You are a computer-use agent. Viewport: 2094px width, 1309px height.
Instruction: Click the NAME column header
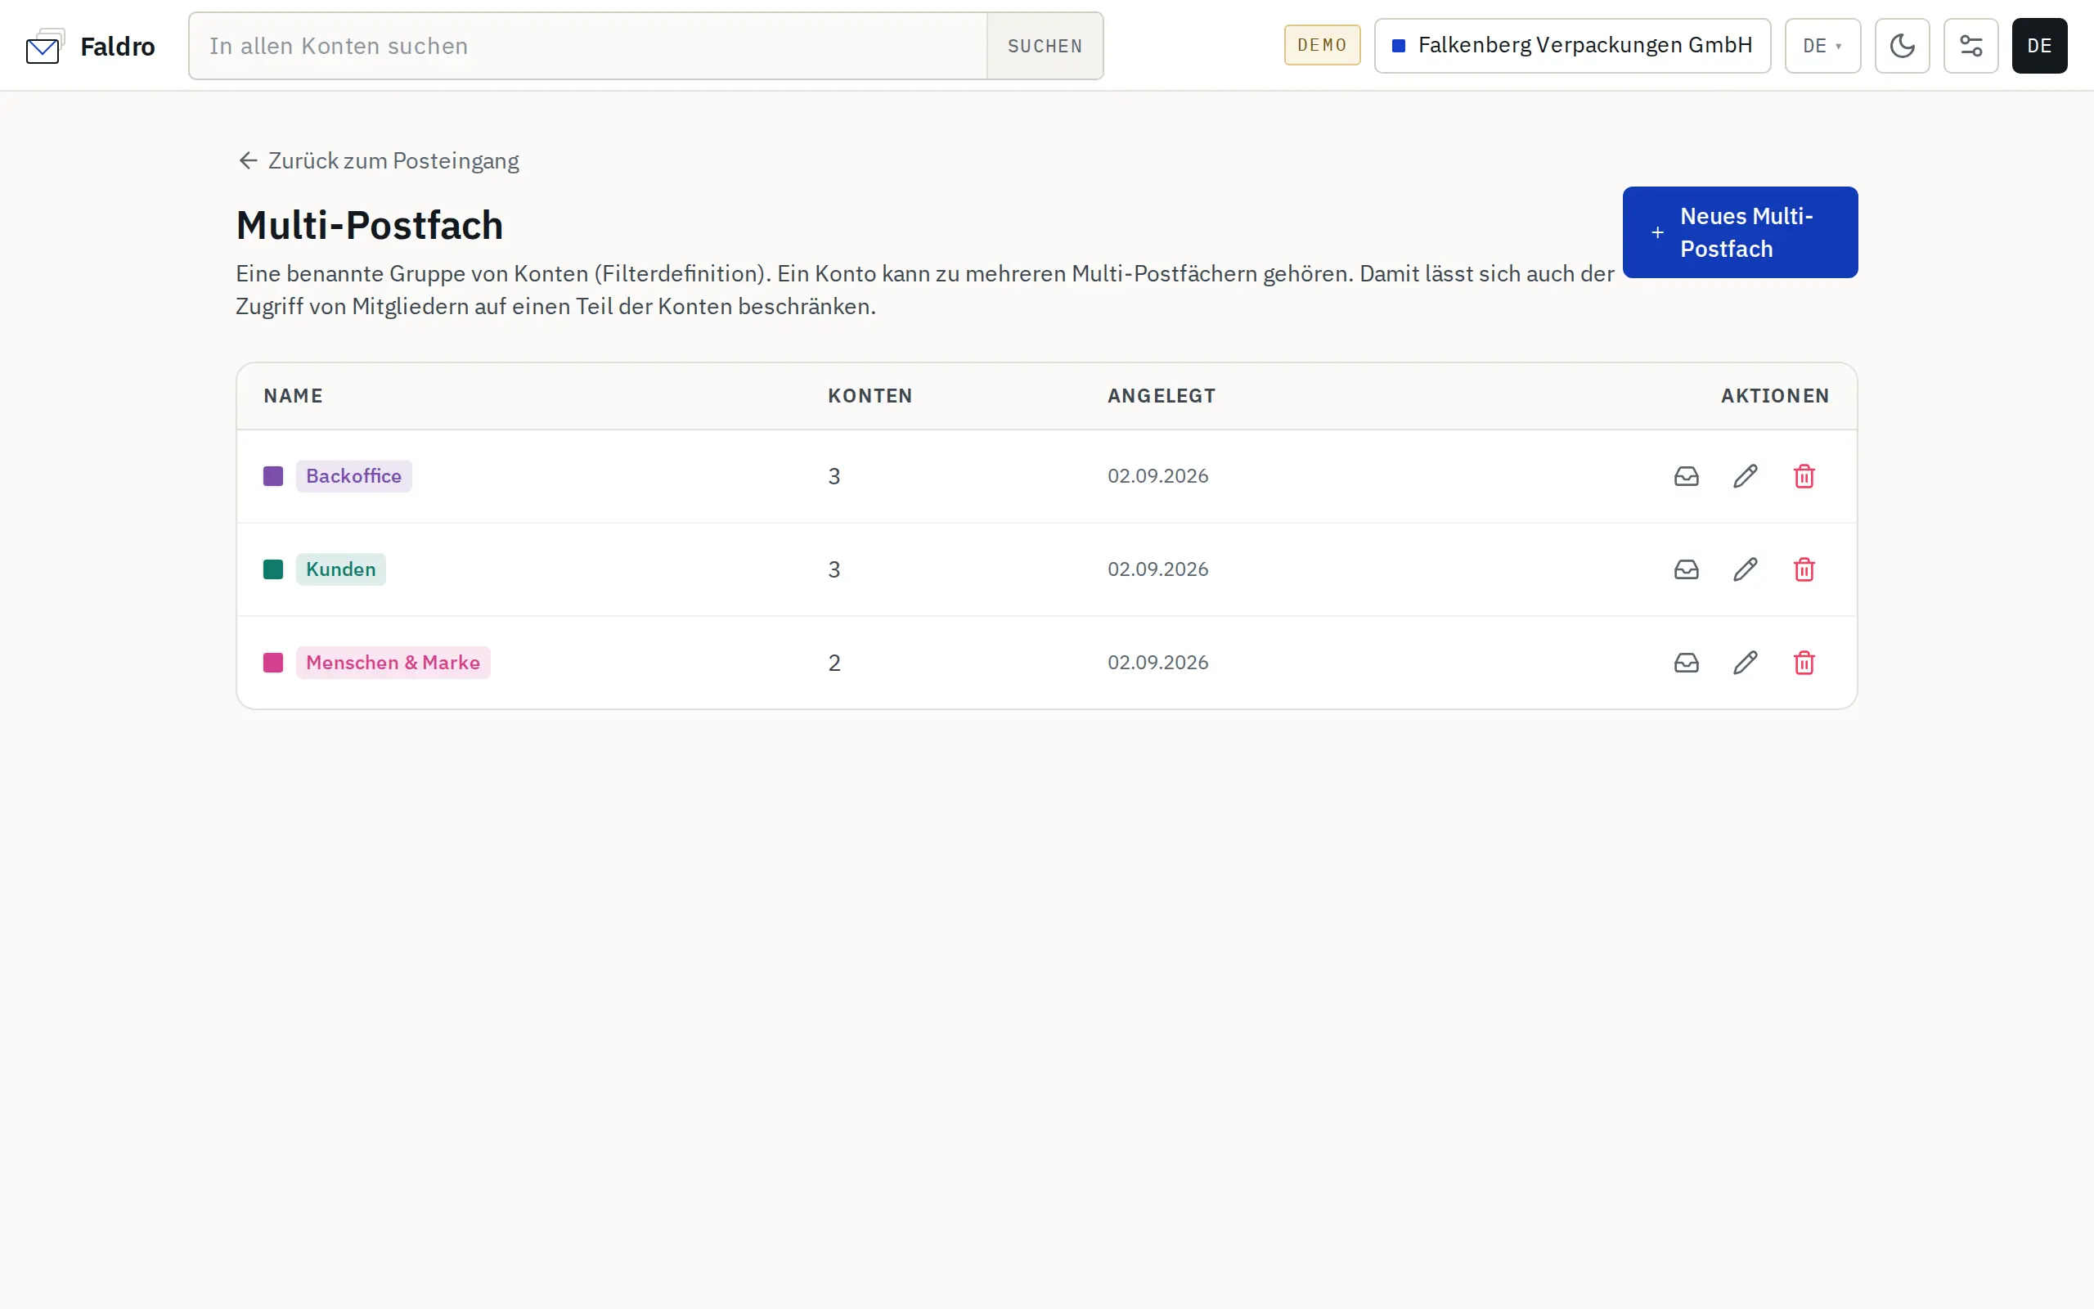294,396
